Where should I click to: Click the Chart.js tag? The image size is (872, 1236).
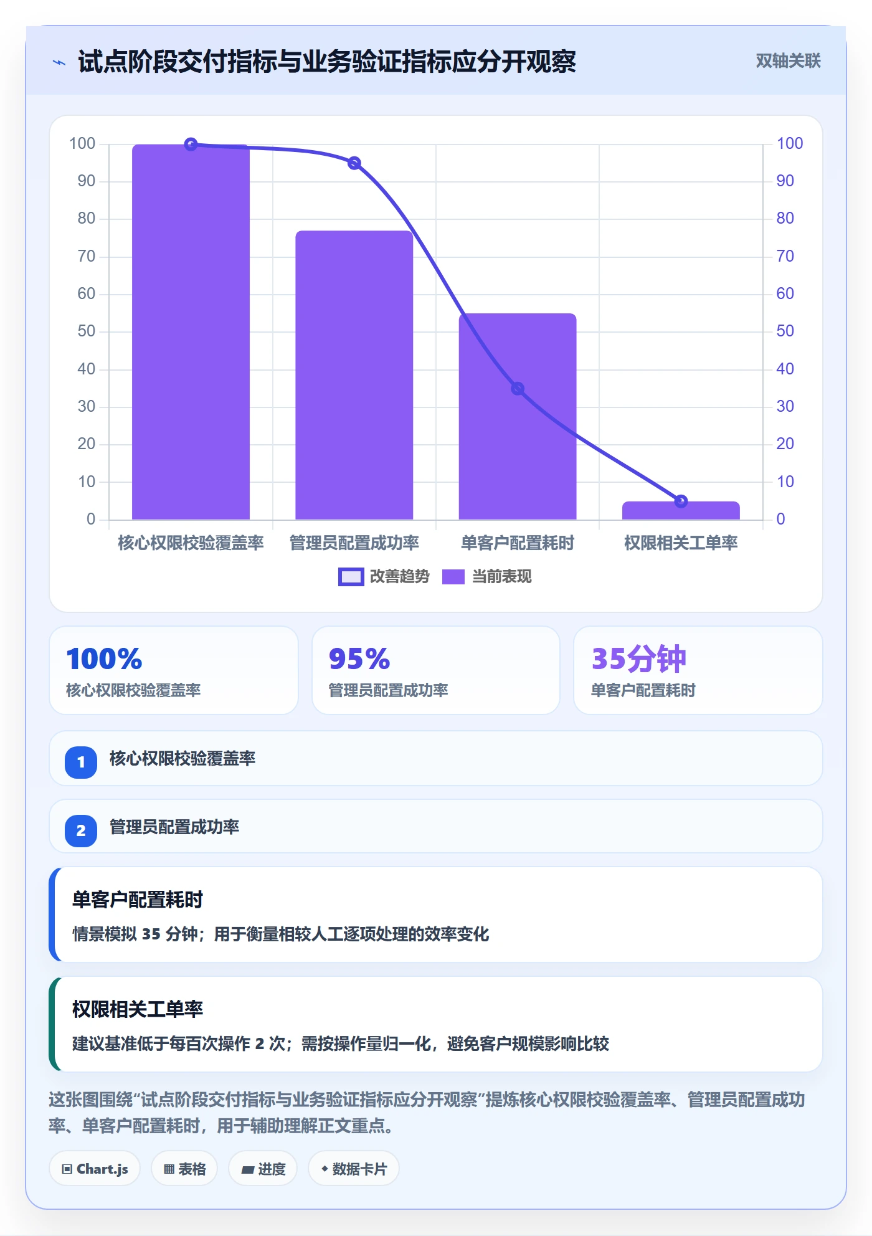tap(95, 1169)
